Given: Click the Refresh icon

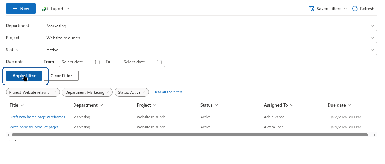Looking at the screenshot, I should pyautogui.click(x=355, y=9).
